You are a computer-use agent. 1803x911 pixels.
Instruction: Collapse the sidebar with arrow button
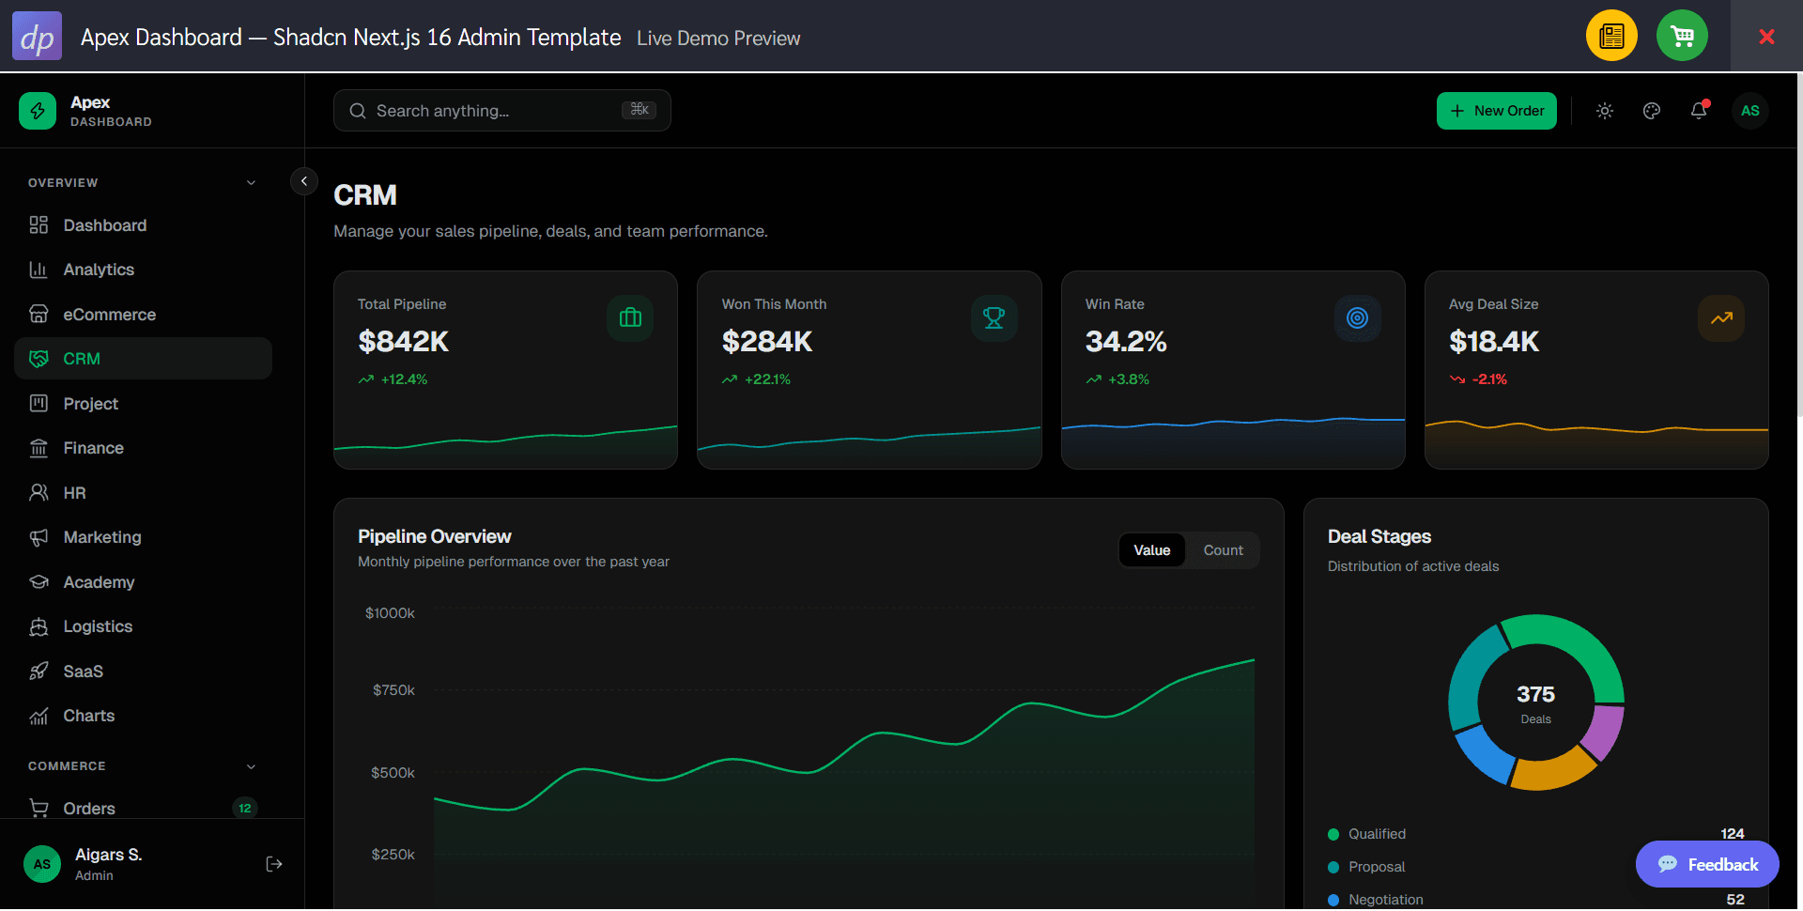point(304,181)
